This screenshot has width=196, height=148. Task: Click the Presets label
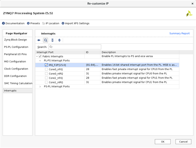(35, 23)
